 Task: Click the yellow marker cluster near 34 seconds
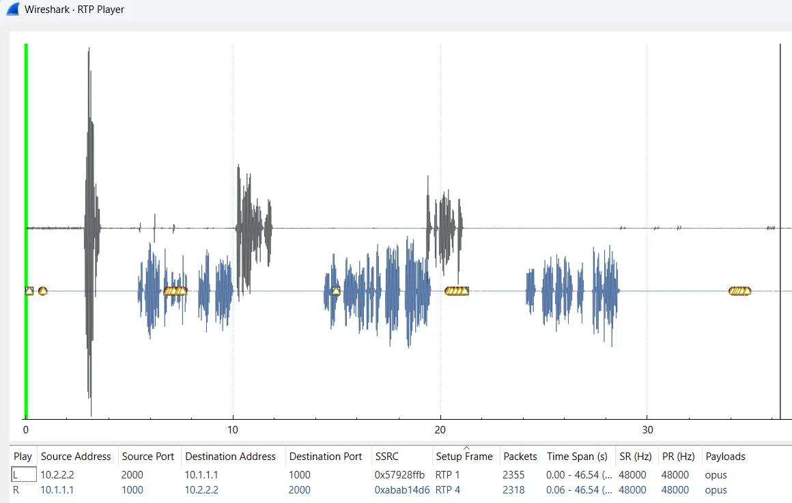pos(739,291)
